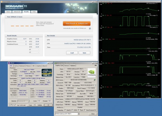The image size is (162, 116).
Task: Toggle Automatically view results at 3DMark.com
Action: pos(90,29)
